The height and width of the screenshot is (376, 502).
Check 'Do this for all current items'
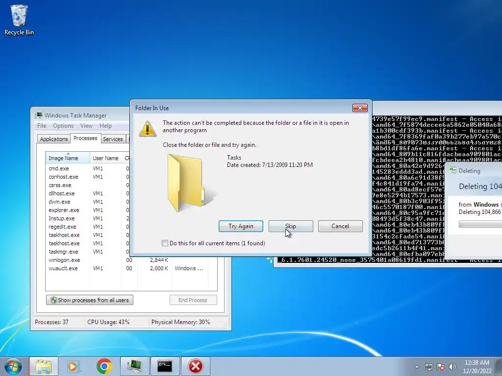tap(165, 243)
